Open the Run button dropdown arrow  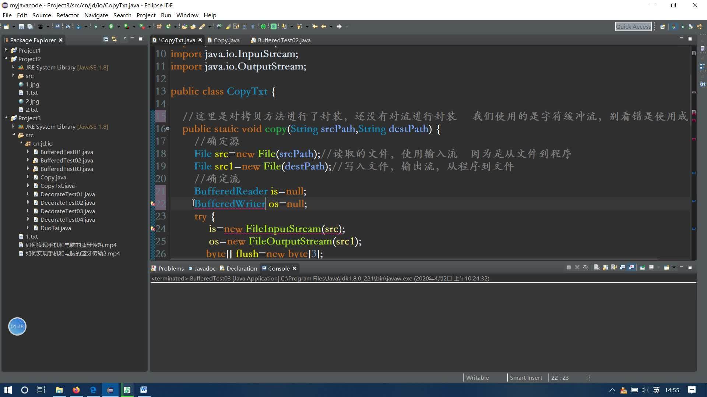(x=119, y=26)
